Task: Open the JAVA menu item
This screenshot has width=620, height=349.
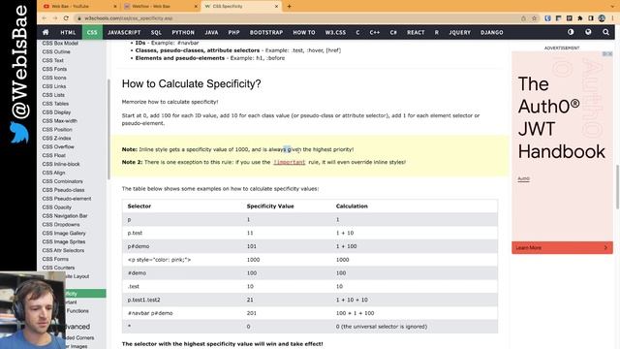Action: click(x=211, y=32)
